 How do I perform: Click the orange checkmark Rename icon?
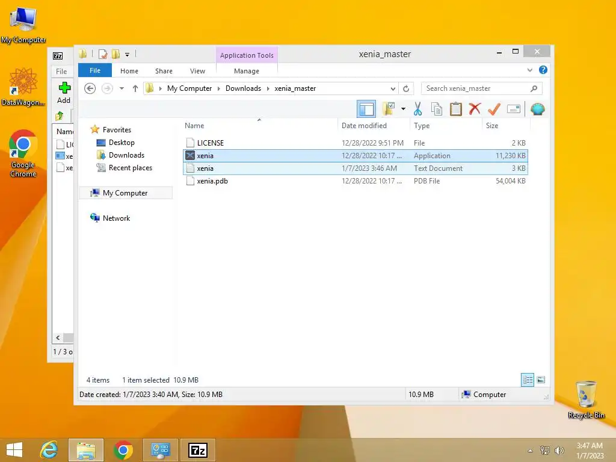pos(494,109)
